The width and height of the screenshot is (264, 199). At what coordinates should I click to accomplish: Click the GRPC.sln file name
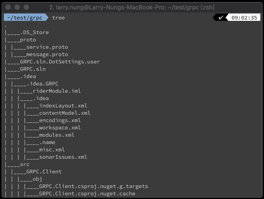tap(33, 69)
